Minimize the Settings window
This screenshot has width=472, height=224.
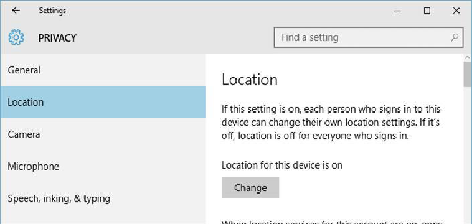pos(397,11)
